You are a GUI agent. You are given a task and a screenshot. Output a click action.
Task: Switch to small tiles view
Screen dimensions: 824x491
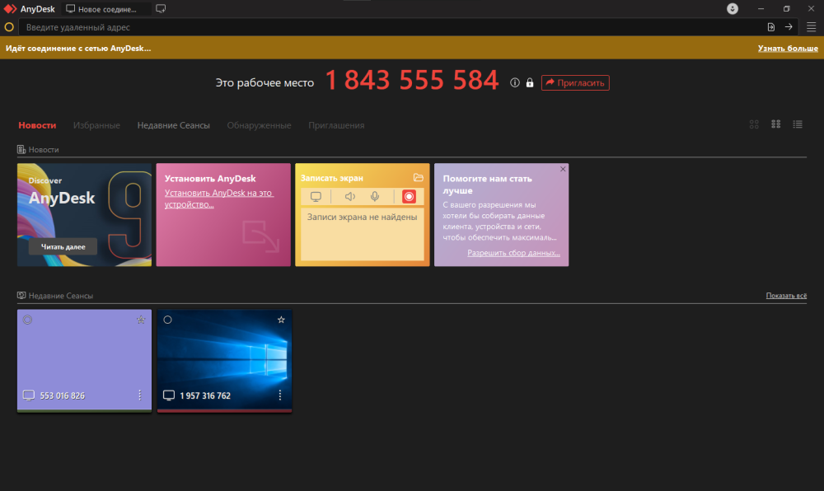[x=775, y=124]
